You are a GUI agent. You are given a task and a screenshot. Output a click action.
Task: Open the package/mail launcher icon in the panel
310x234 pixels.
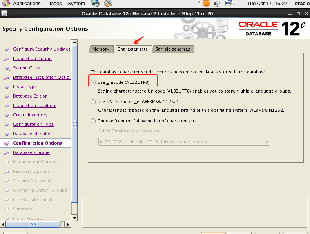[x=108, y=4]
